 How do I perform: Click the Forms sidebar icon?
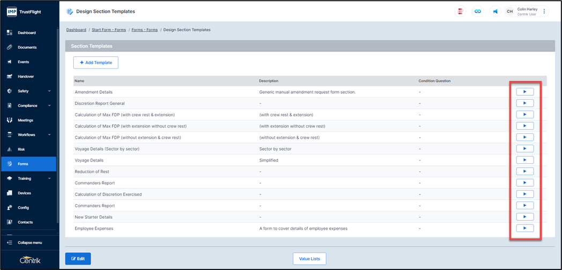(x=10, y=164)
